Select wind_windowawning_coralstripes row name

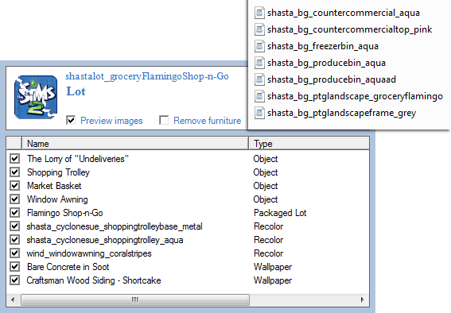89,253
